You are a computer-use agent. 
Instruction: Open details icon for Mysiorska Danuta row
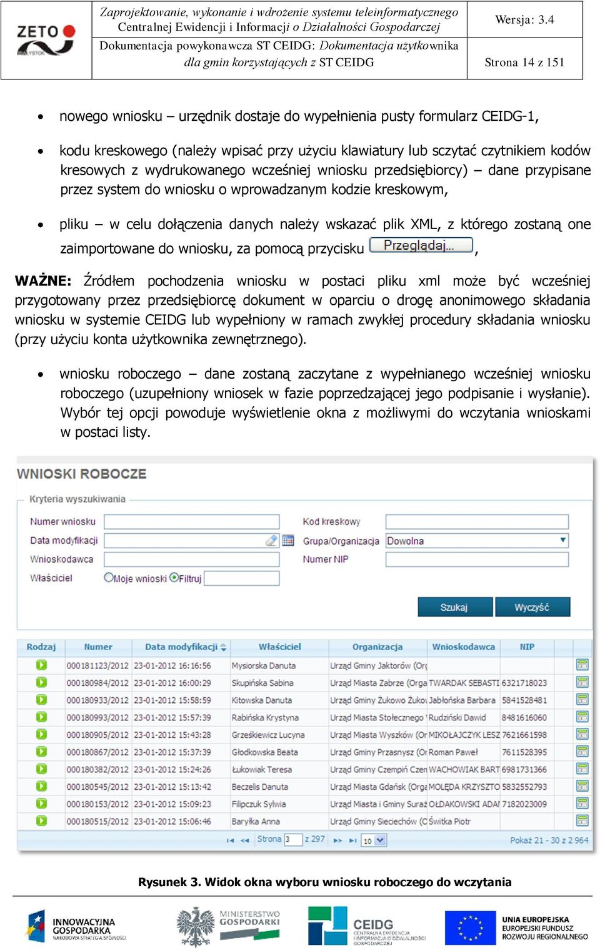click(582, 665)
